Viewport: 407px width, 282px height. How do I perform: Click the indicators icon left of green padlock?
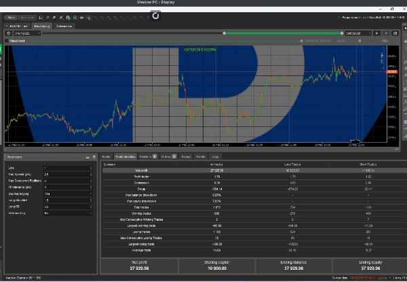click(61, 18)
